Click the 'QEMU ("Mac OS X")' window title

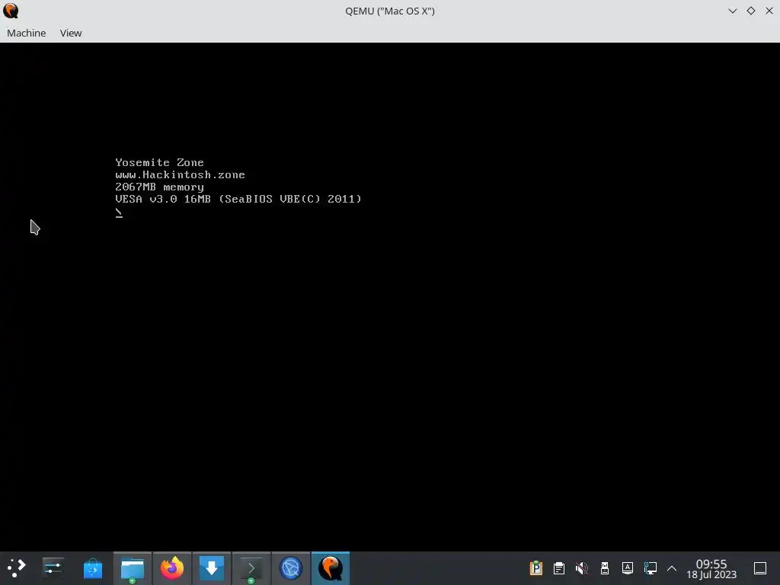(390, 11)
